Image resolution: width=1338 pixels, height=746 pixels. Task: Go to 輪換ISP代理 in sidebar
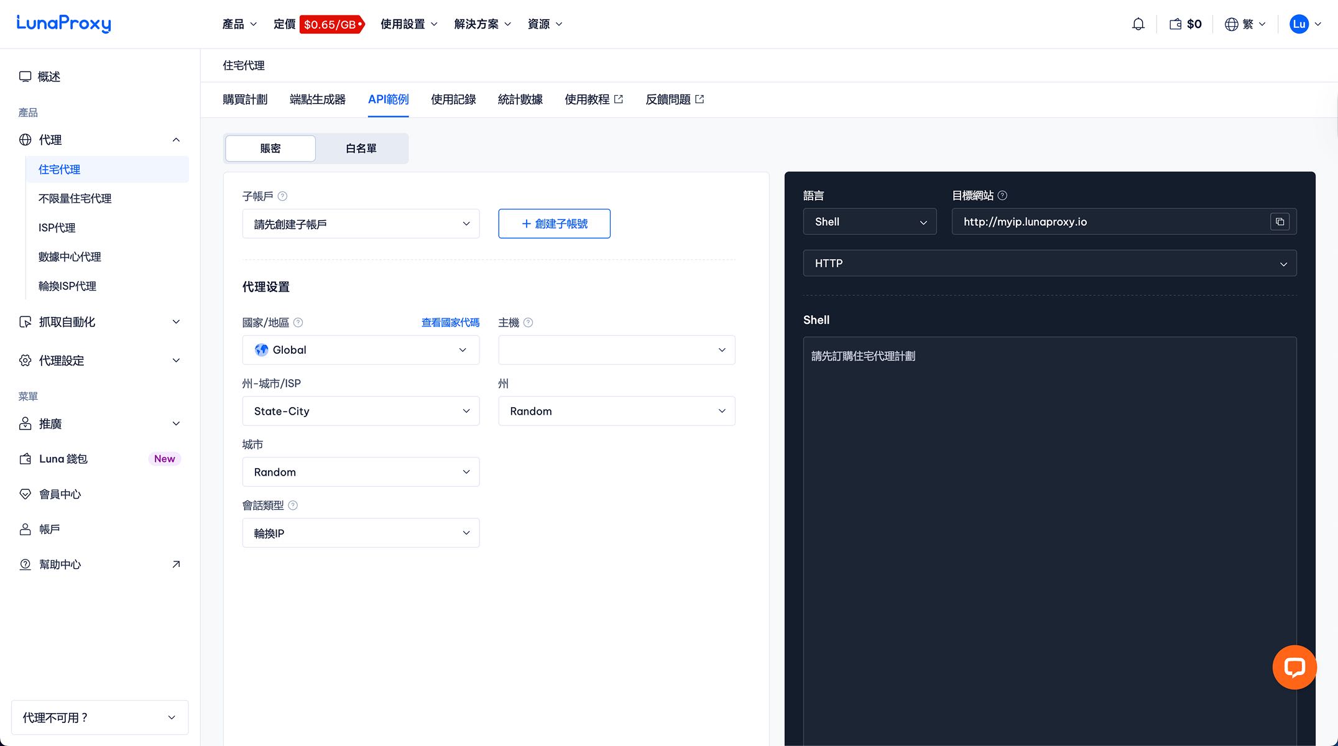coord(67,287)
